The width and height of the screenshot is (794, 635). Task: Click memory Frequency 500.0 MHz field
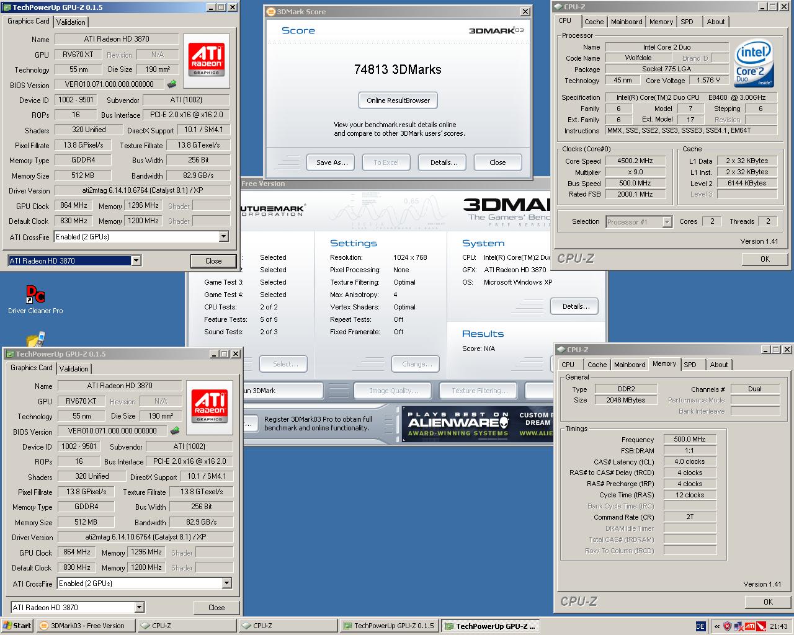690,439
